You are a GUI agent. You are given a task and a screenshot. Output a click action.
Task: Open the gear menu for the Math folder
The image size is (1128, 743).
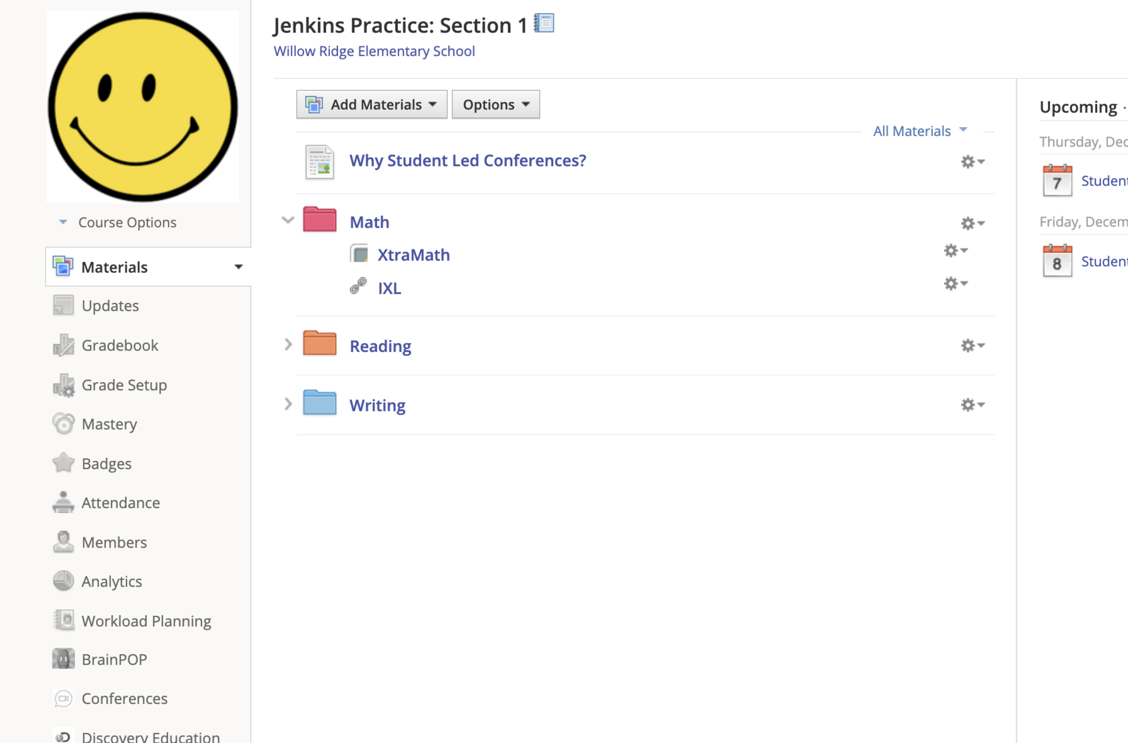click(972, 223)
